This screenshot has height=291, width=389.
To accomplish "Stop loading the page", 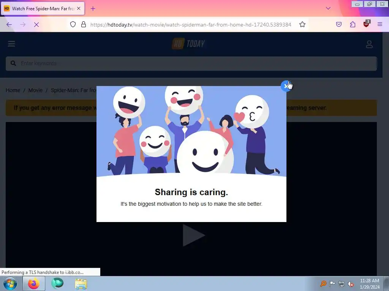I will click(36, 25).
